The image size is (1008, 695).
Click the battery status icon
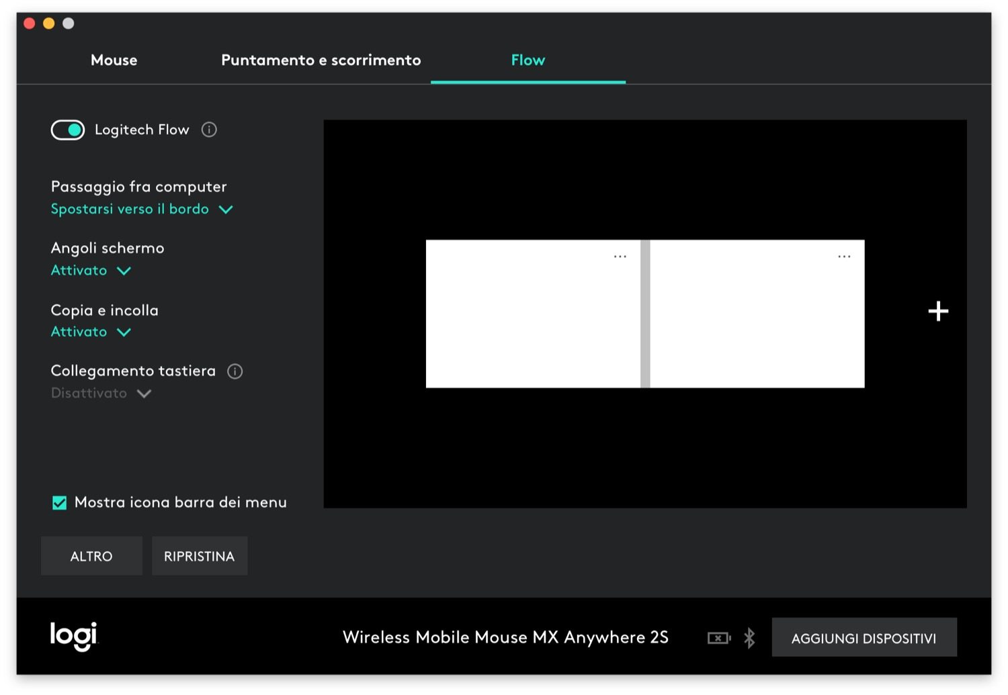[718, 638]
